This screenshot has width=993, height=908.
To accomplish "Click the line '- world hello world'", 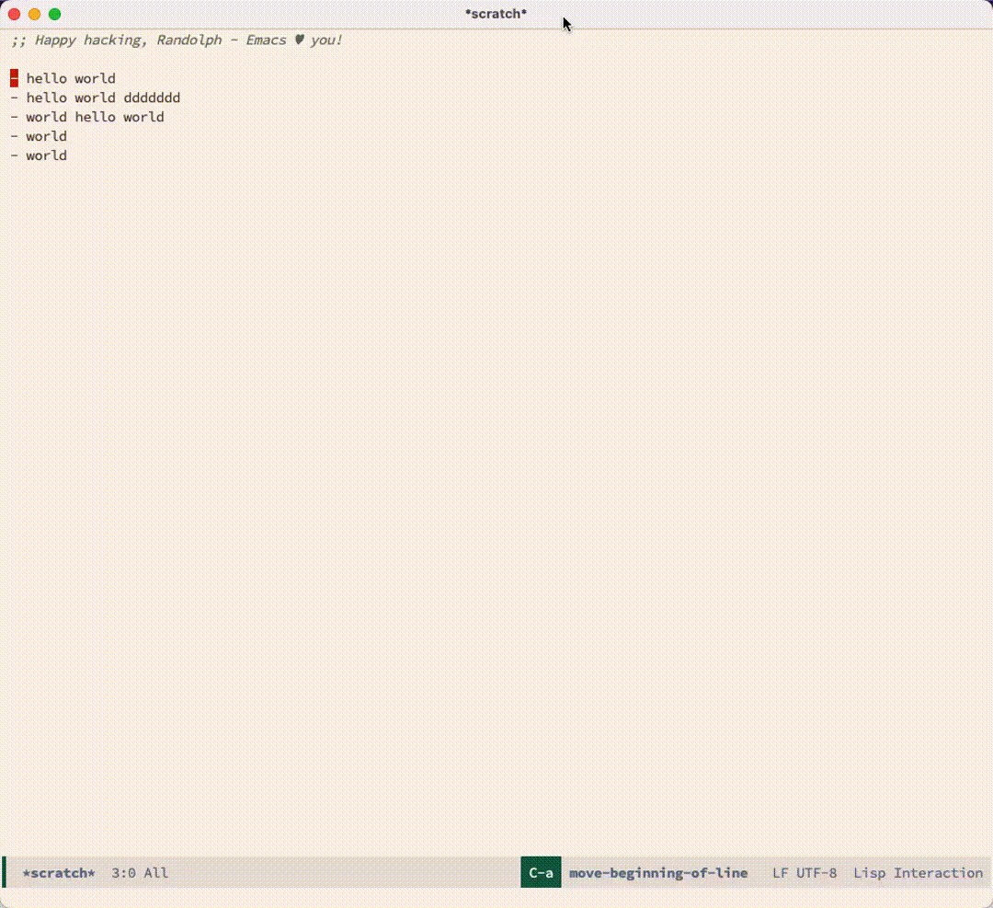I will (x=87, y=117).
